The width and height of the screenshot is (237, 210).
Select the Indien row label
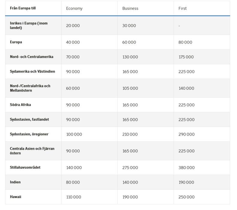(15, 182)
